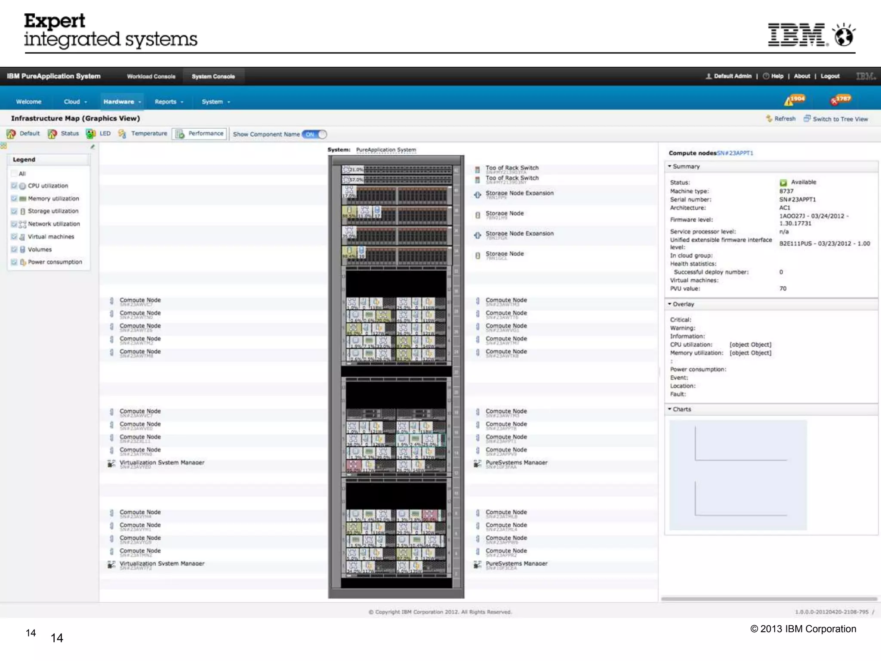Select the Status view icon
The width and height of the screenshot is (881, 661).
tap(52, 134)
